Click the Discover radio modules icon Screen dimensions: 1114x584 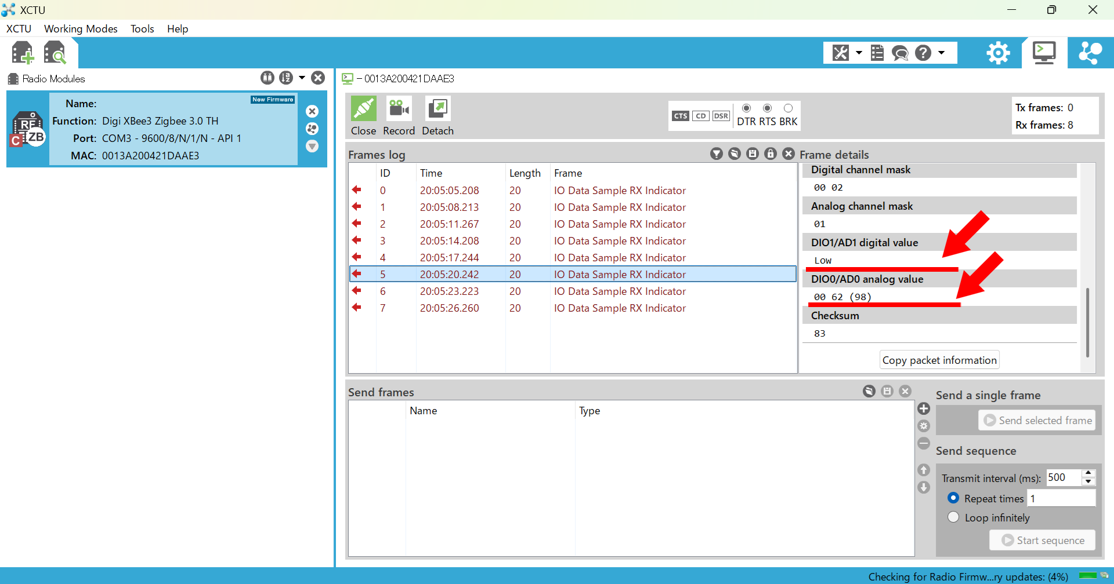point(55,53)
